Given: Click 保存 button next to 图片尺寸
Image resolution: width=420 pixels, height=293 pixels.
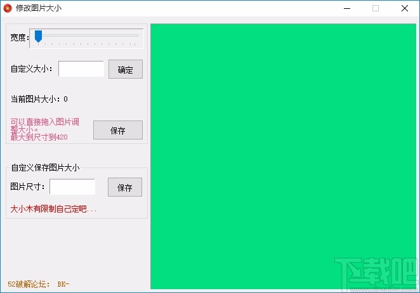Looking at the screenshot, I should pyautogui.click(x=125, y=187).
